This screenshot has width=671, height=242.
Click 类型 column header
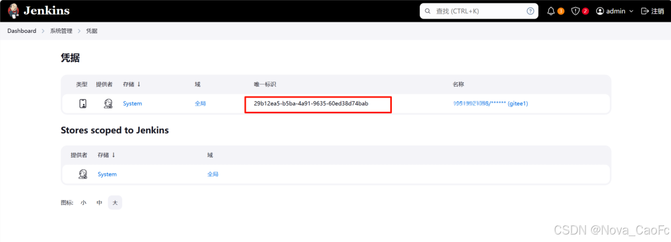(82, 84)
